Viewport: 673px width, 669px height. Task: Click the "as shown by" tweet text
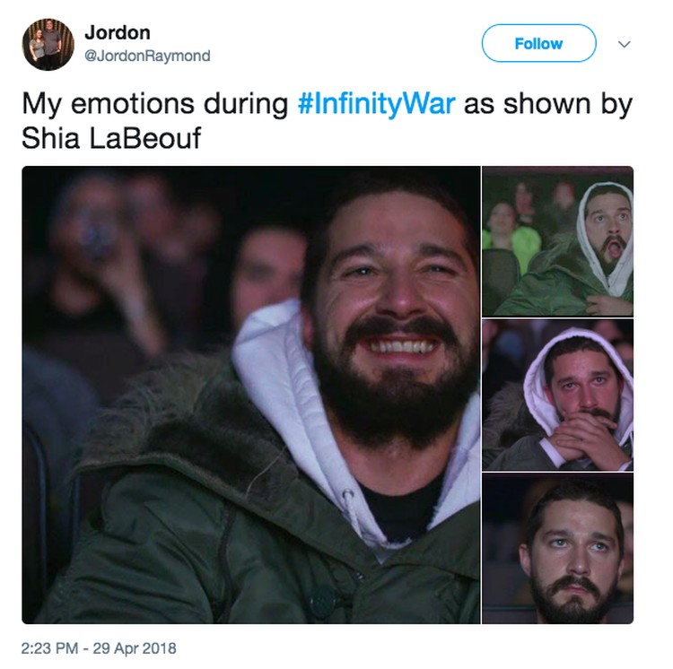(x=548, y=104)
